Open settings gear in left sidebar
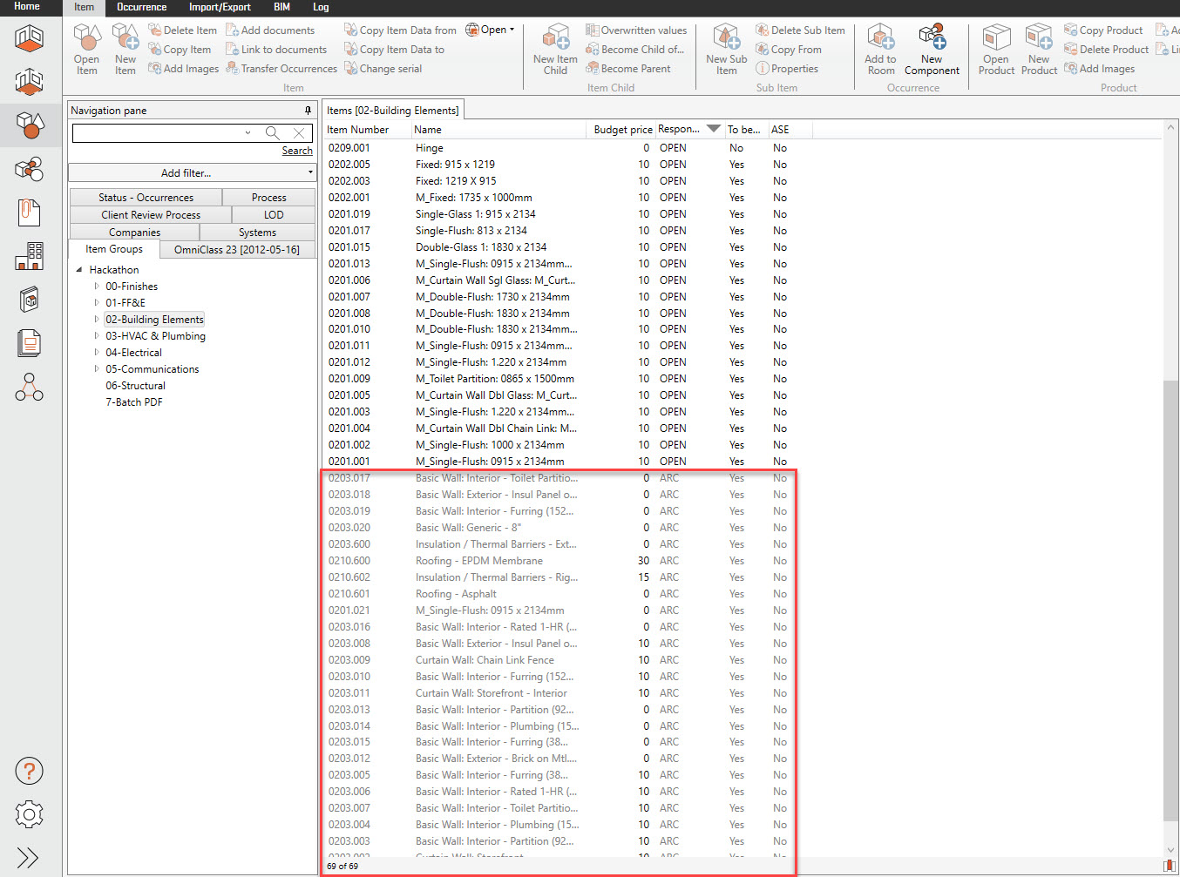 point(29,815)
